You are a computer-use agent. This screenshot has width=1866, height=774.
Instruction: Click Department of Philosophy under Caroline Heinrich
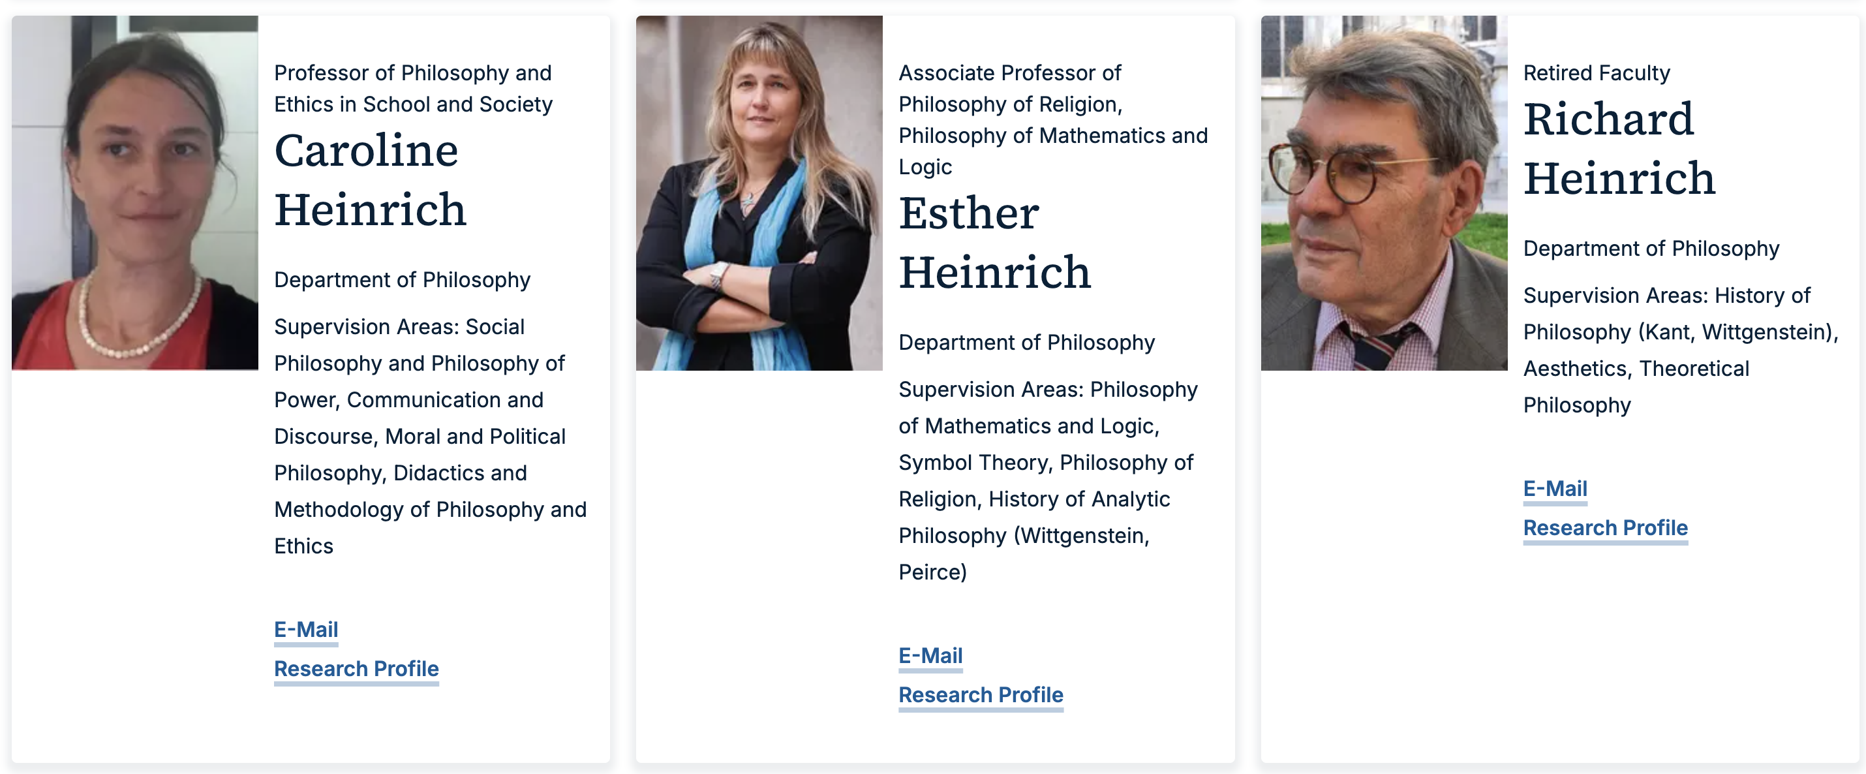click(402, 280)
